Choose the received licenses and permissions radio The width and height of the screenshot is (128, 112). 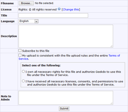coord(23,81)
